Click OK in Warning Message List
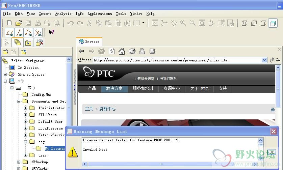 272,152
